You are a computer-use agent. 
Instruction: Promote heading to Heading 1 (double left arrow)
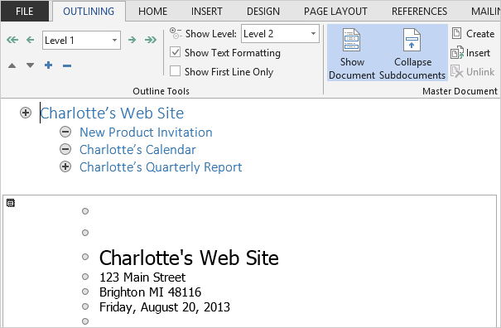[12, 40]
